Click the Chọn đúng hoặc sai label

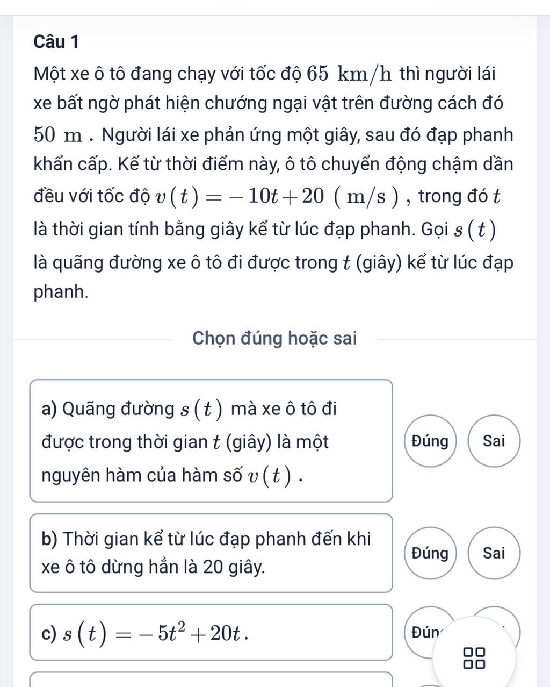(x=274, y=339)
